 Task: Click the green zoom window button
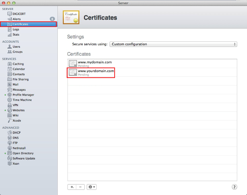coord(14,3)
